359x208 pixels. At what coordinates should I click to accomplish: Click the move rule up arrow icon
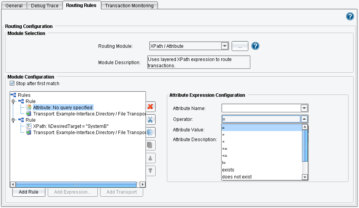150,158
